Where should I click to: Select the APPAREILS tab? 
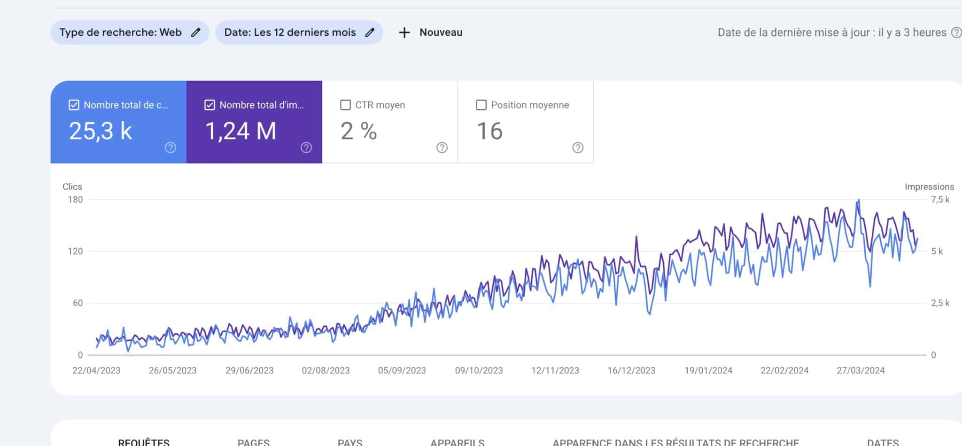pos(457,442)
